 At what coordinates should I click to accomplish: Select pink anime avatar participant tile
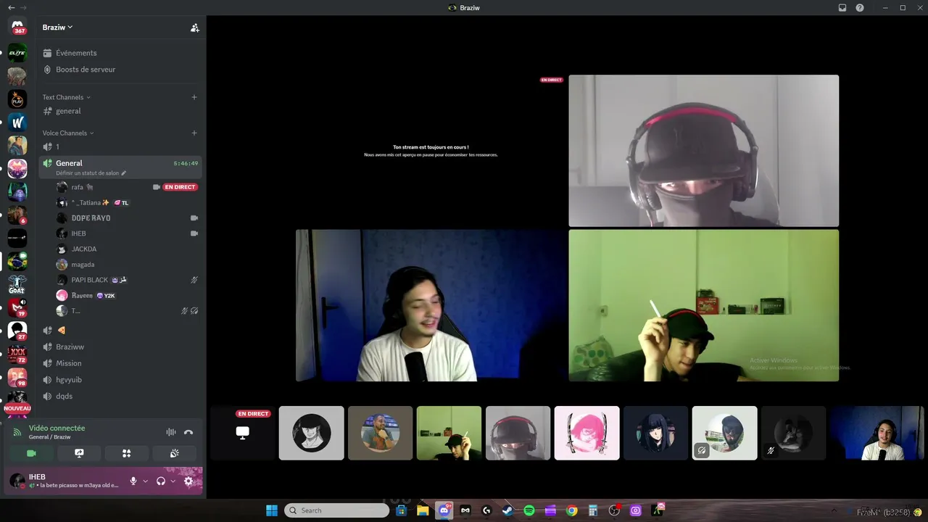(x=587, y=433)
